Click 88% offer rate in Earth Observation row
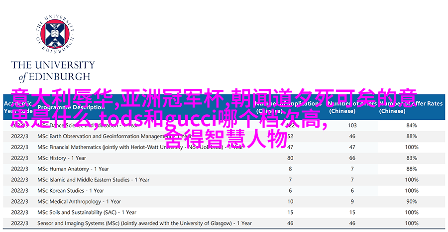Viewport: 448px width, 232px height. [x=412, y=136]
